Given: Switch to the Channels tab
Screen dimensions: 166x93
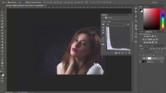Looking at the screenshot, I should click(146, 46).
